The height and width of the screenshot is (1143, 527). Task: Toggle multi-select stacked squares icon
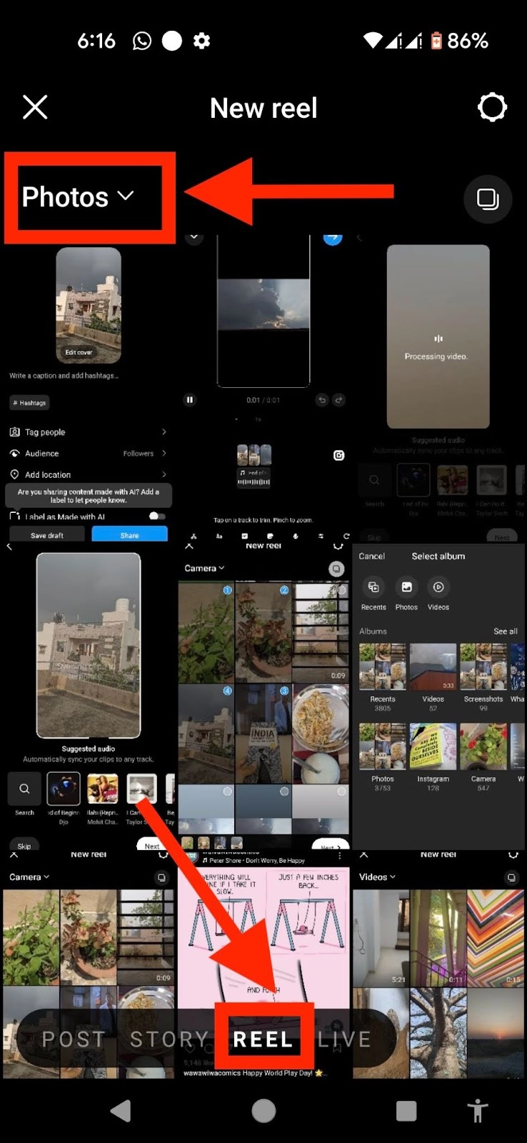pos(488,199)
